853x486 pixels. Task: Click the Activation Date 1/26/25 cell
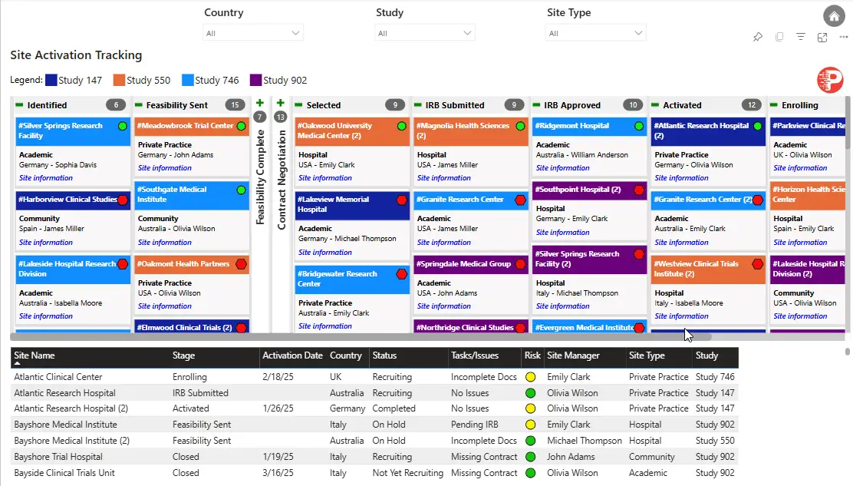[278, 408]
